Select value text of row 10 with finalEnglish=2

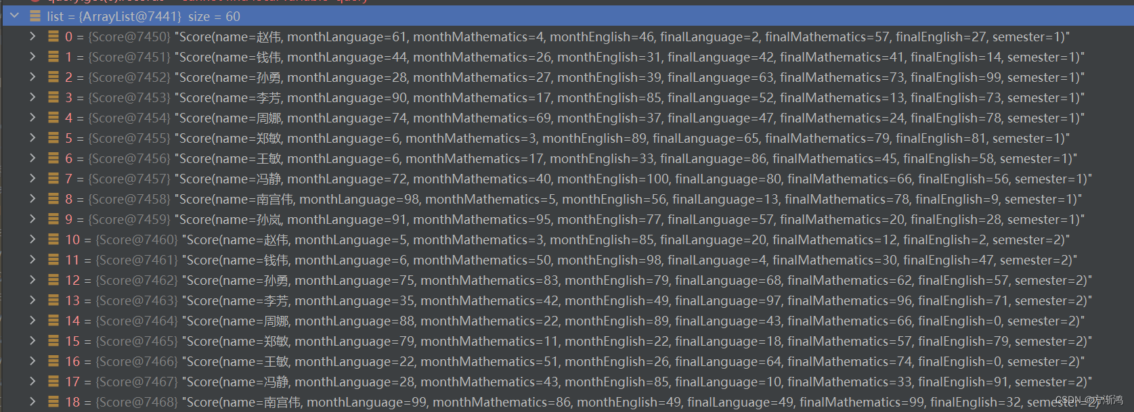[626, 239]
